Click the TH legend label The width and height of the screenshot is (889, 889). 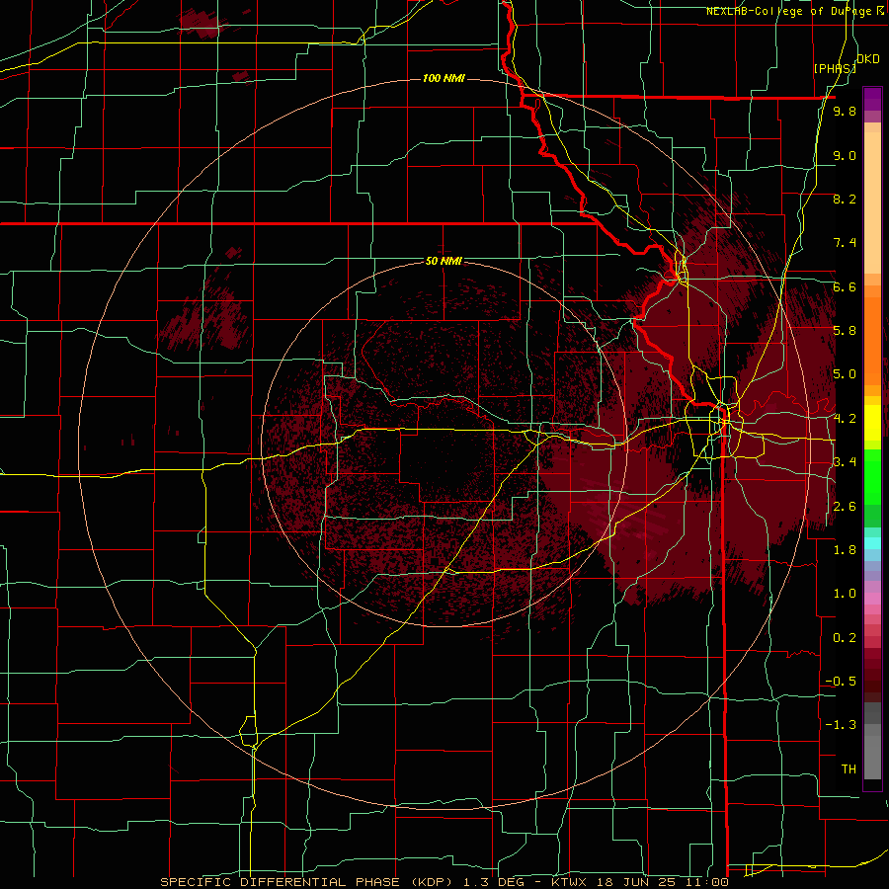click(849, 769)
